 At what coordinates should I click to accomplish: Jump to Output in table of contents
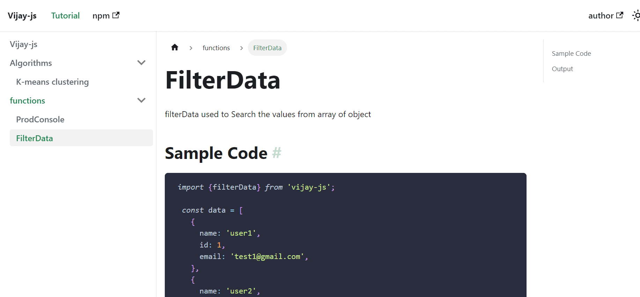(562, 69)
